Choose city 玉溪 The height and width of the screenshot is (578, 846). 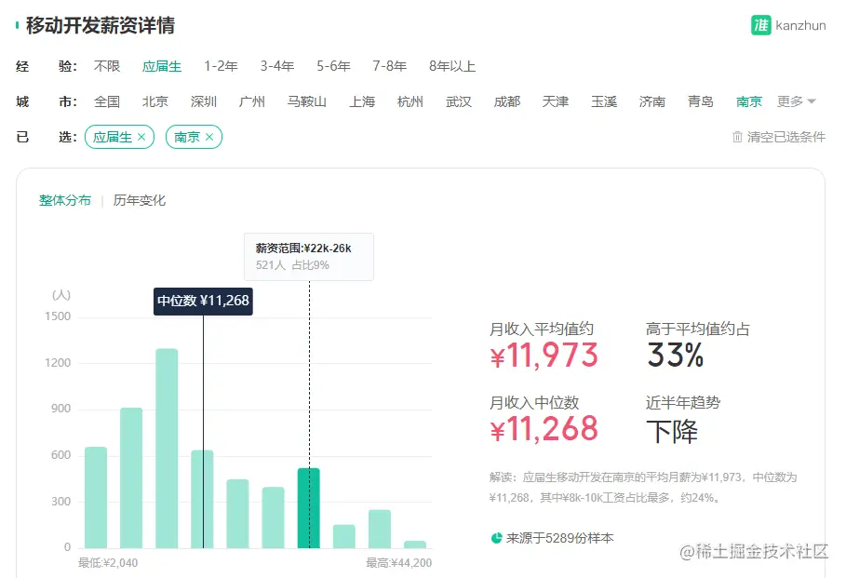[x=604, y=101]
